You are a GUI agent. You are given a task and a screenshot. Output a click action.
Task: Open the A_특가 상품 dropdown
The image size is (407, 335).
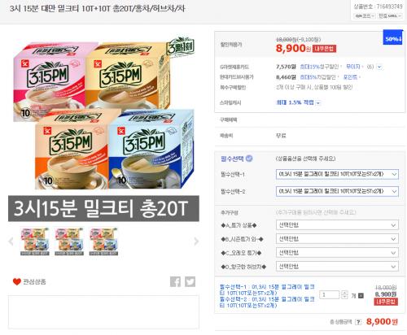tap(337, 225)
